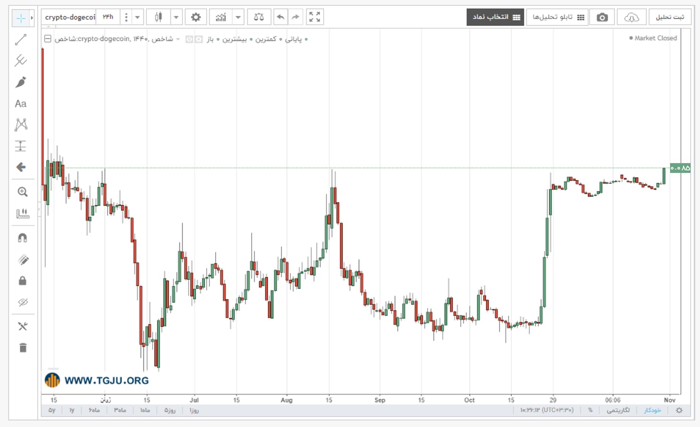This screenshot has width=700, height=427.
Task: Expand the time interval dropdown arrow
Action: (138, 18)
